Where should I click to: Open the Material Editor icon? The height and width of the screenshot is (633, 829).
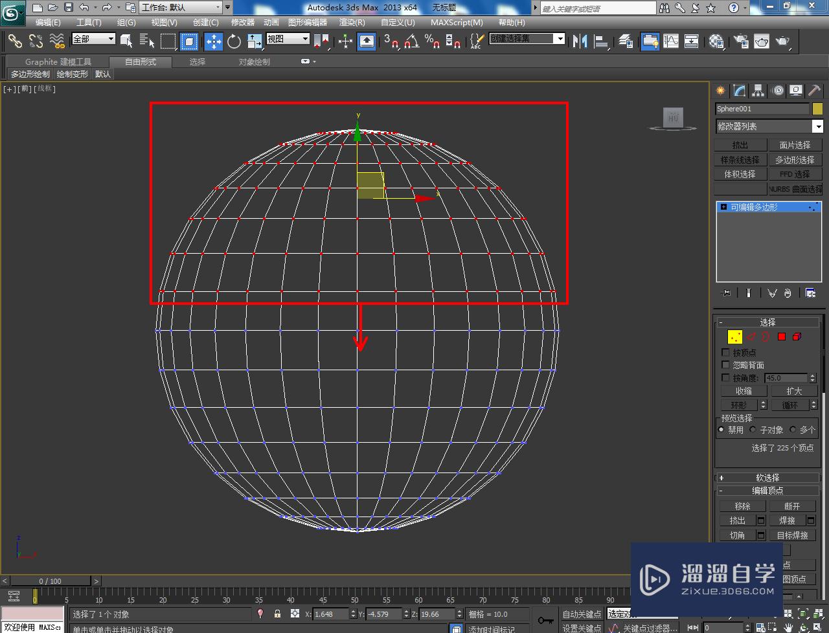tap(716, 41)
